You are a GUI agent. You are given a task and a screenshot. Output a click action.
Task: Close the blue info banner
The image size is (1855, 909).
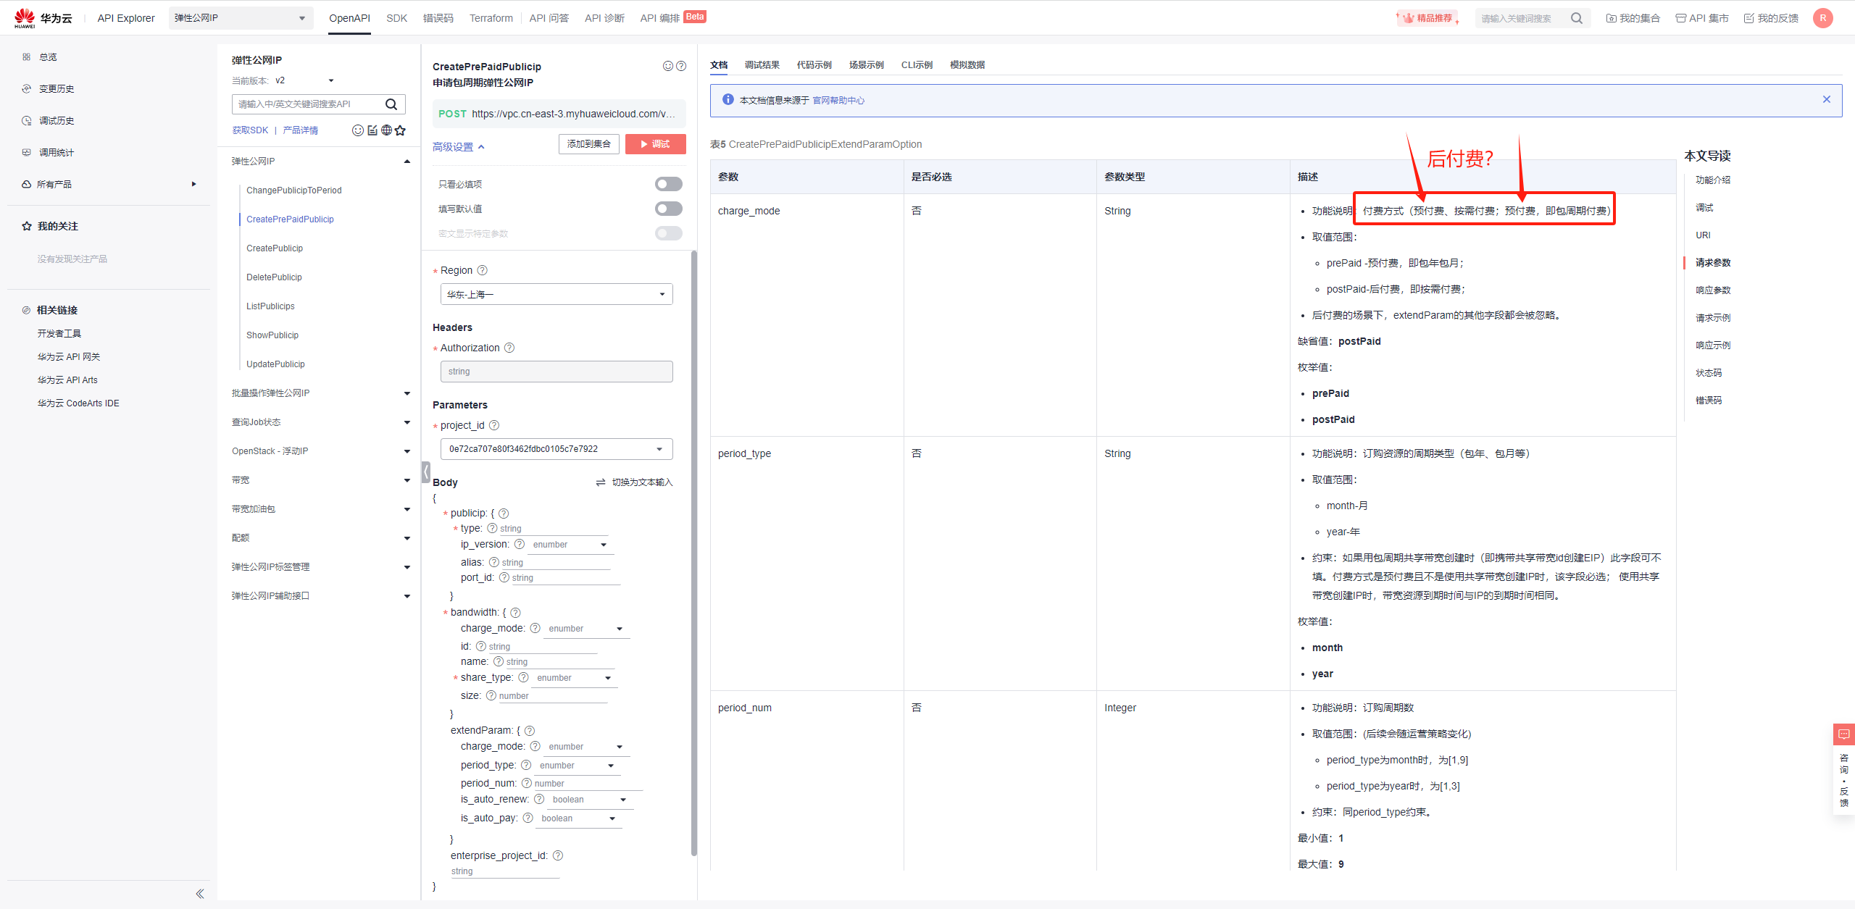[1827, 100]
